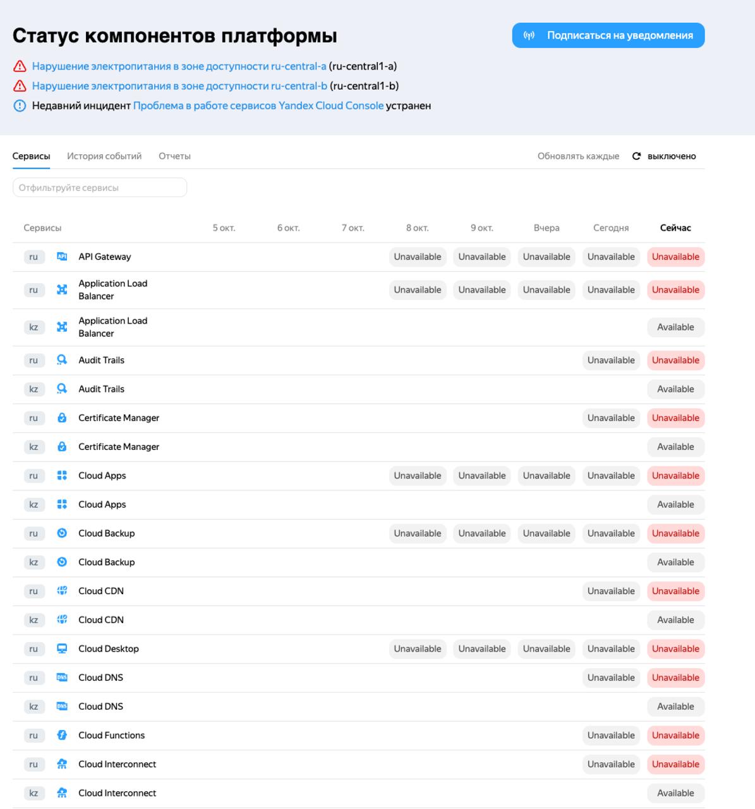The width and height of the screenshot is (755, 809).
Task: Click the Сегодня column header
Action: (x=611, y=228)
